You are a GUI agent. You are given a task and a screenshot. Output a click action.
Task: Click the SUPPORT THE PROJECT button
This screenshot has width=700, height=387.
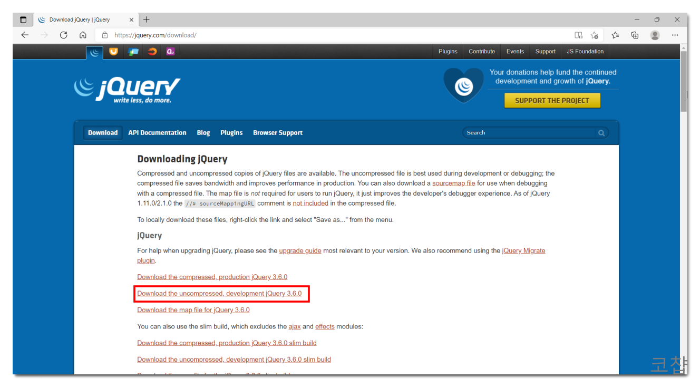(552, 101)
